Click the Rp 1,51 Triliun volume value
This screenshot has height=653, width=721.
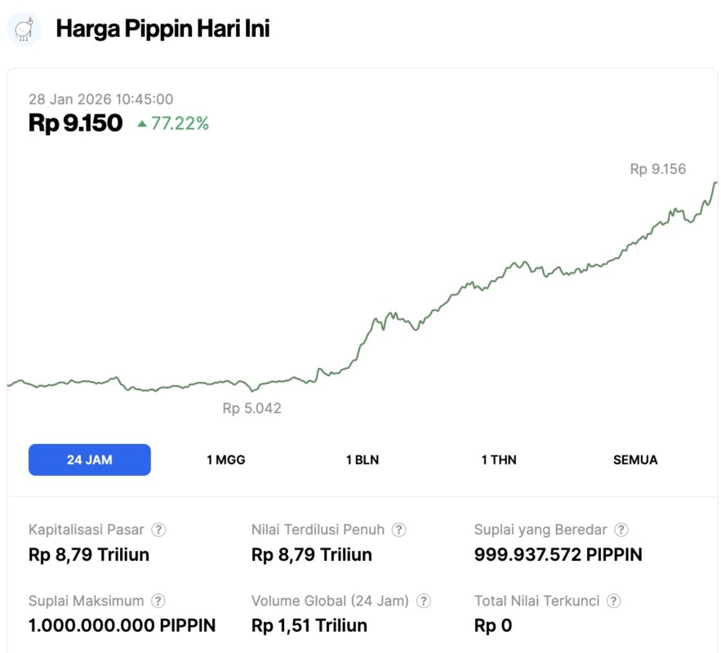(309, 626)
